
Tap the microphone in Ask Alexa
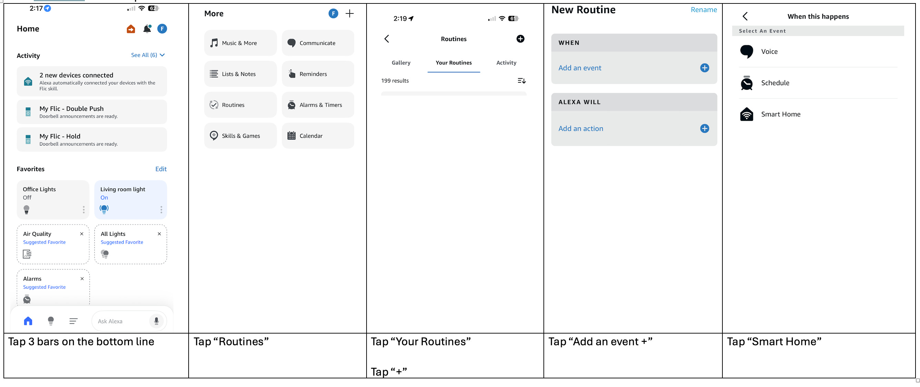click(x=156, y=321)
